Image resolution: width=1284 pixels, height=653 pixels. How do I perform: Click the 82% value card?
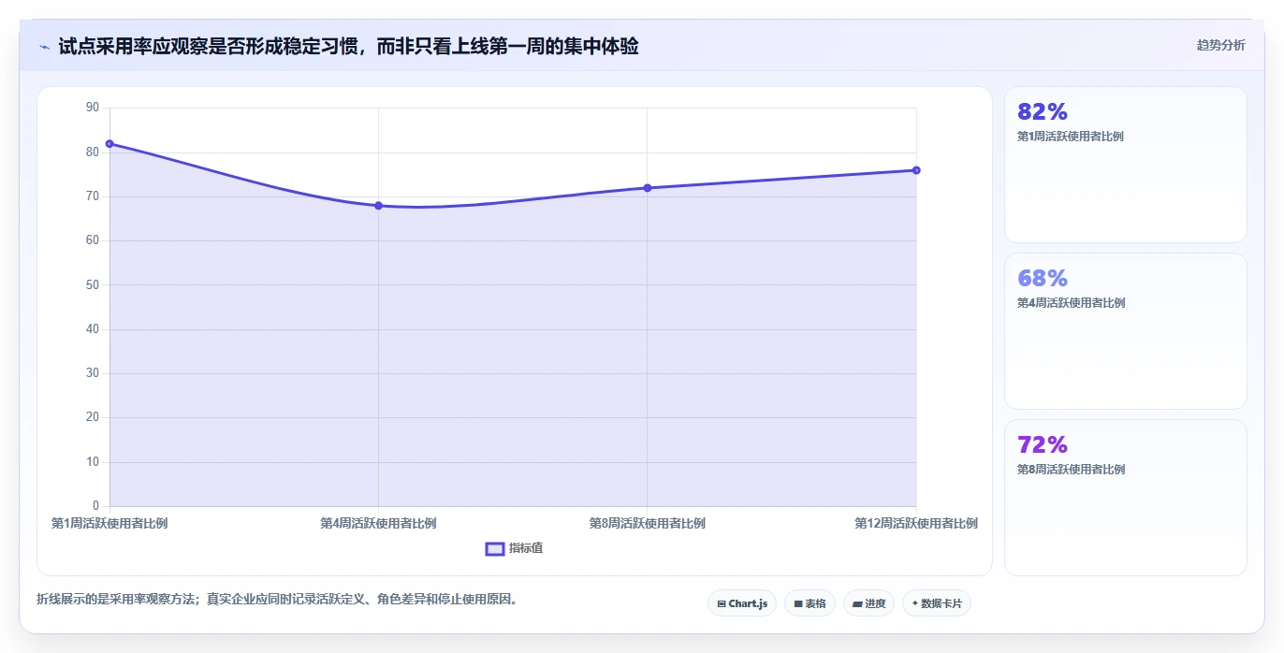click(x=1126, y=165)
